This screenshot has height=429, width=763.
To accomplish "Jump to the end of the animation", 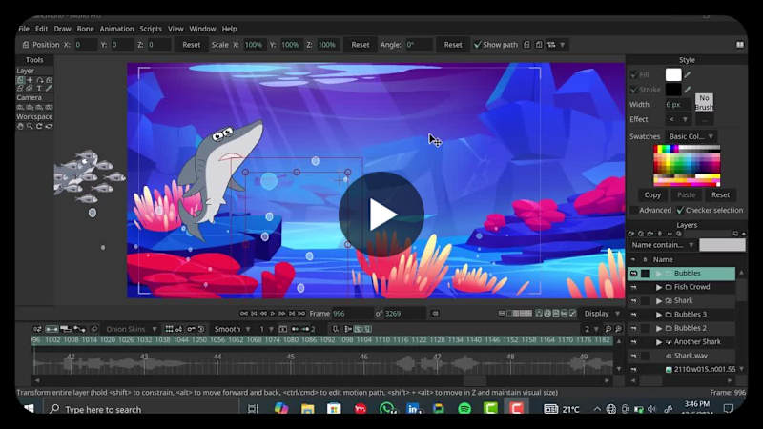I will pos(301,314).
